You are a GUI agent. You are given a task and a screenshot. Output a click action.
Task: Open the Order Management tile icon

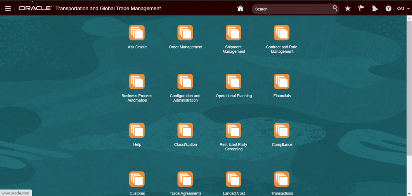[185, 33]
